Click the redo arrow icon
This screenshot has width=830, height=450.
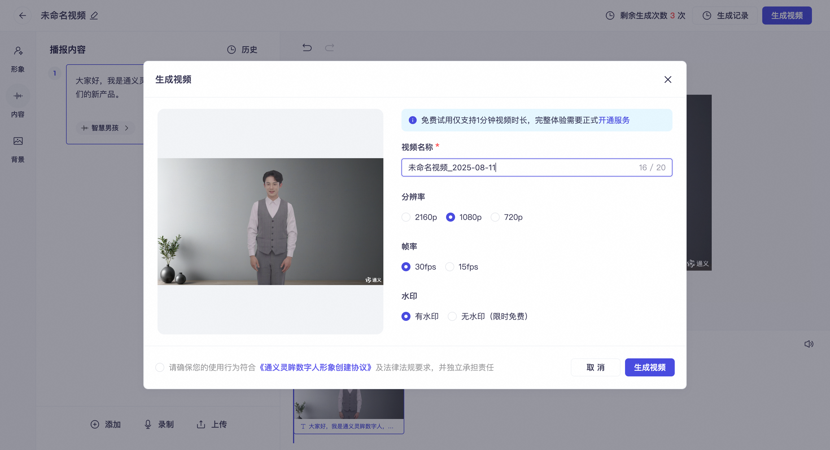coord(329,48)
